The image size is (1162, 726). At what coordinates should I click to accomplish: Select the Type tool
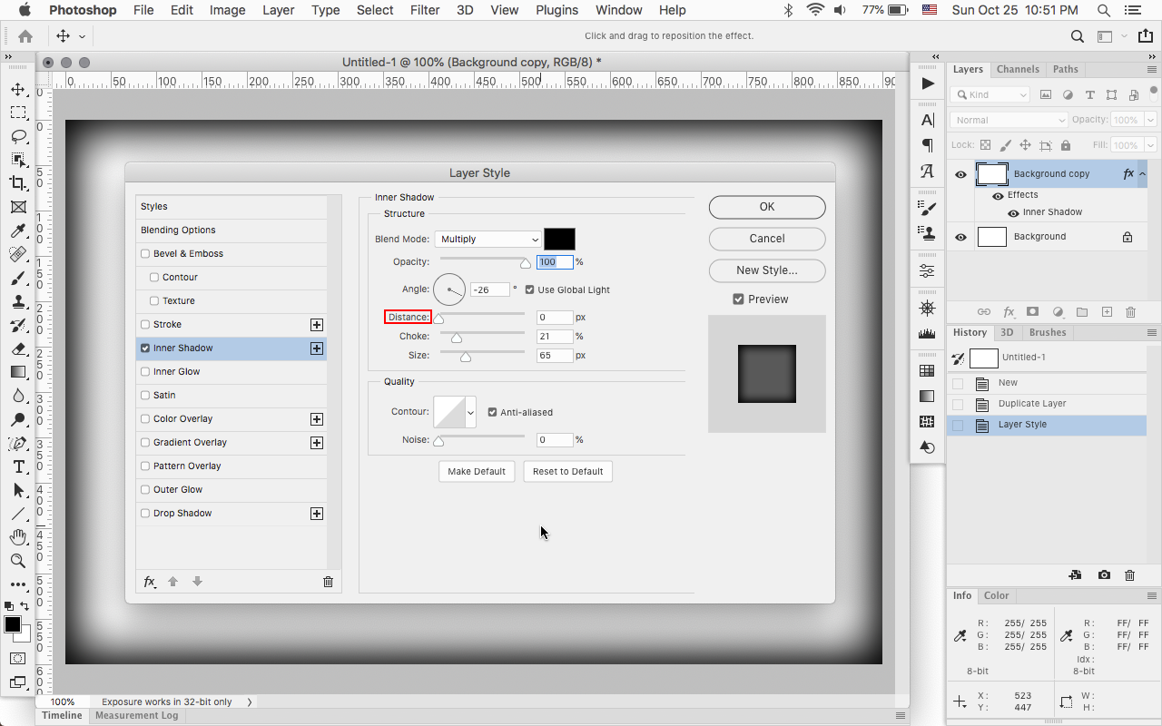(18, 466)
